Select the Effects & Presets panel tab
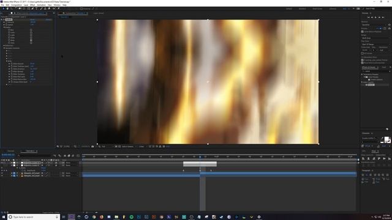The width and height of the screenshot is (392, 220). click(369, 67)
